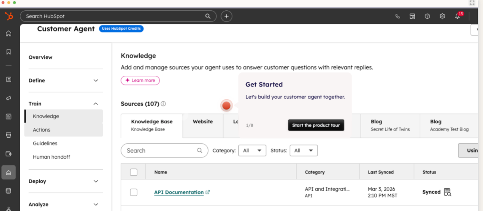Open the CRM contacts icon in left rail
Image resolution: width=483 pixels, height=211 pixels.
[x=9, y=79]
